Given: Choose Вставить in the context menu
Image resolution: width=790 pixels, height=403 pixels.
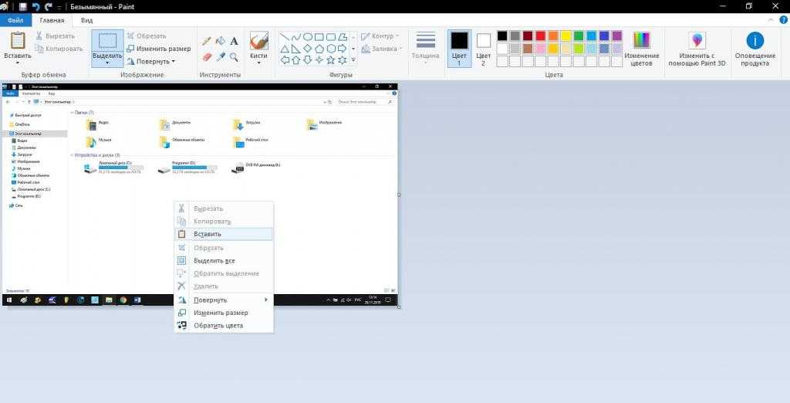Looking at the screenshot, I should click(x=208, y=234).
